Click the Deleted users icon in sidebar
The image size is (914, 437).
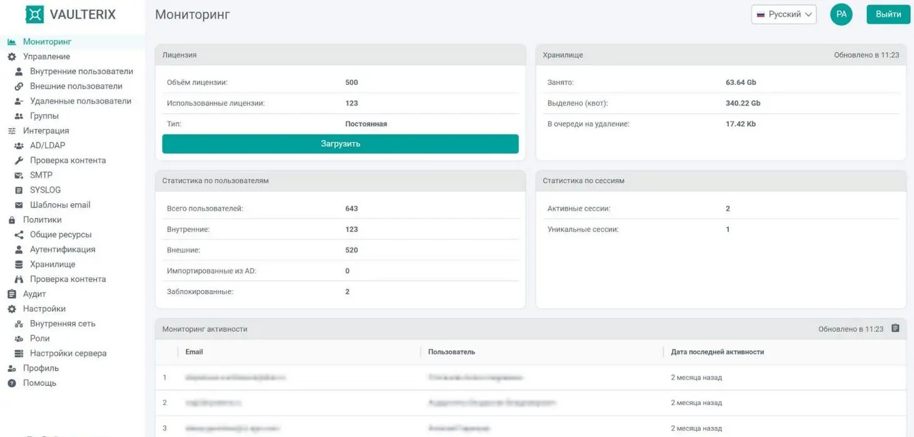(x=19, y=101)
